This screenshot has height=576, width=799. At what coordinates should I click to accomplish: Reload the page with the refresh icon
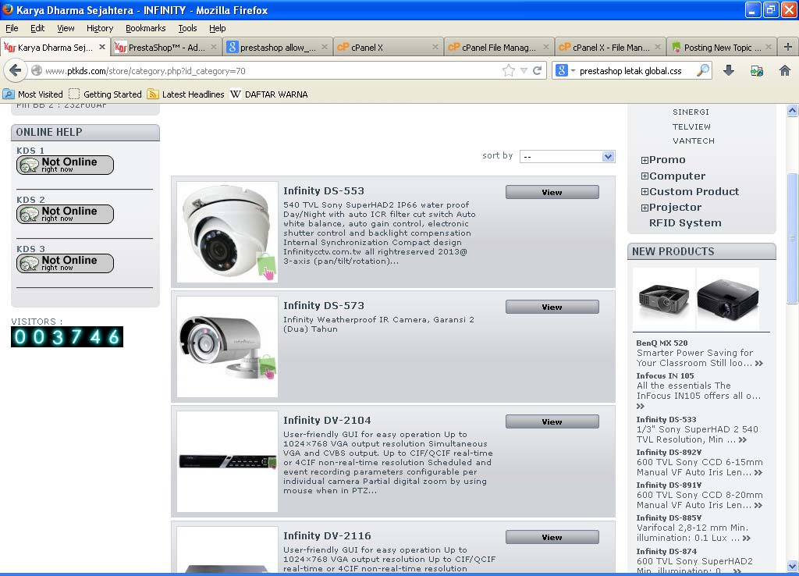[537, 71]
